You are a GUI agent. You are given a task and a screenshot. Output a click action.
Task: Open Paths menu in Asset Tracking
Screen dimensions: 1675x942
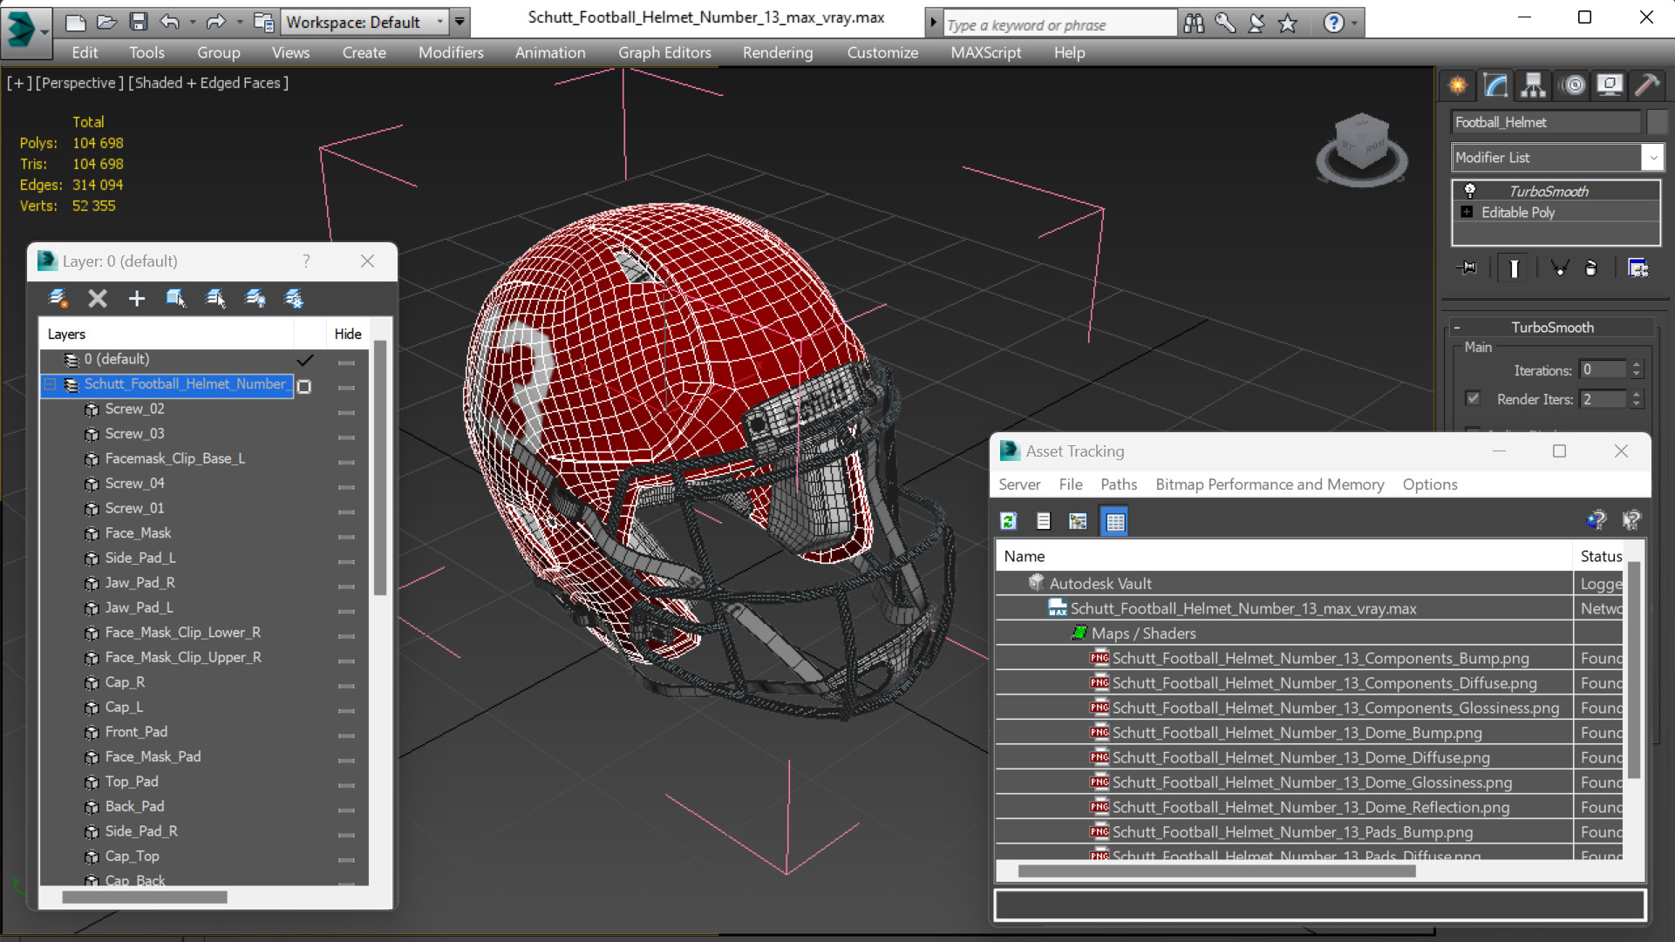click(x=1119, y=485)
